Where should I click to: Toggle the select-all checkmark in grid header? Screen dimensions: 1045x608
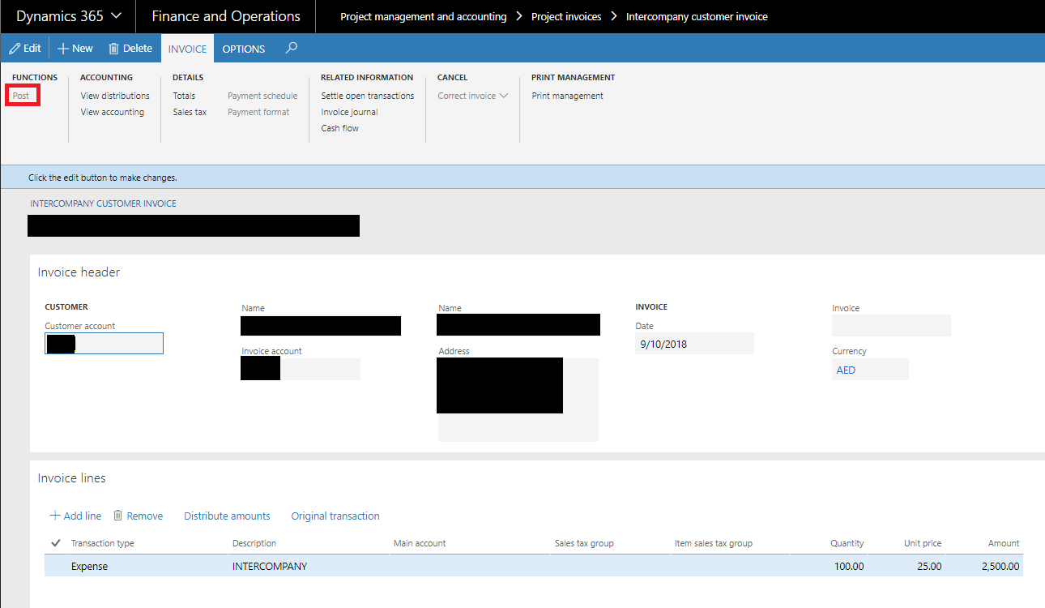coord(55,543)
